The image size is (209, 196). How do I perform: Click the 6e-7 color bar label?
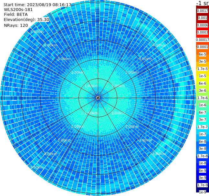[x=203, y=112]
